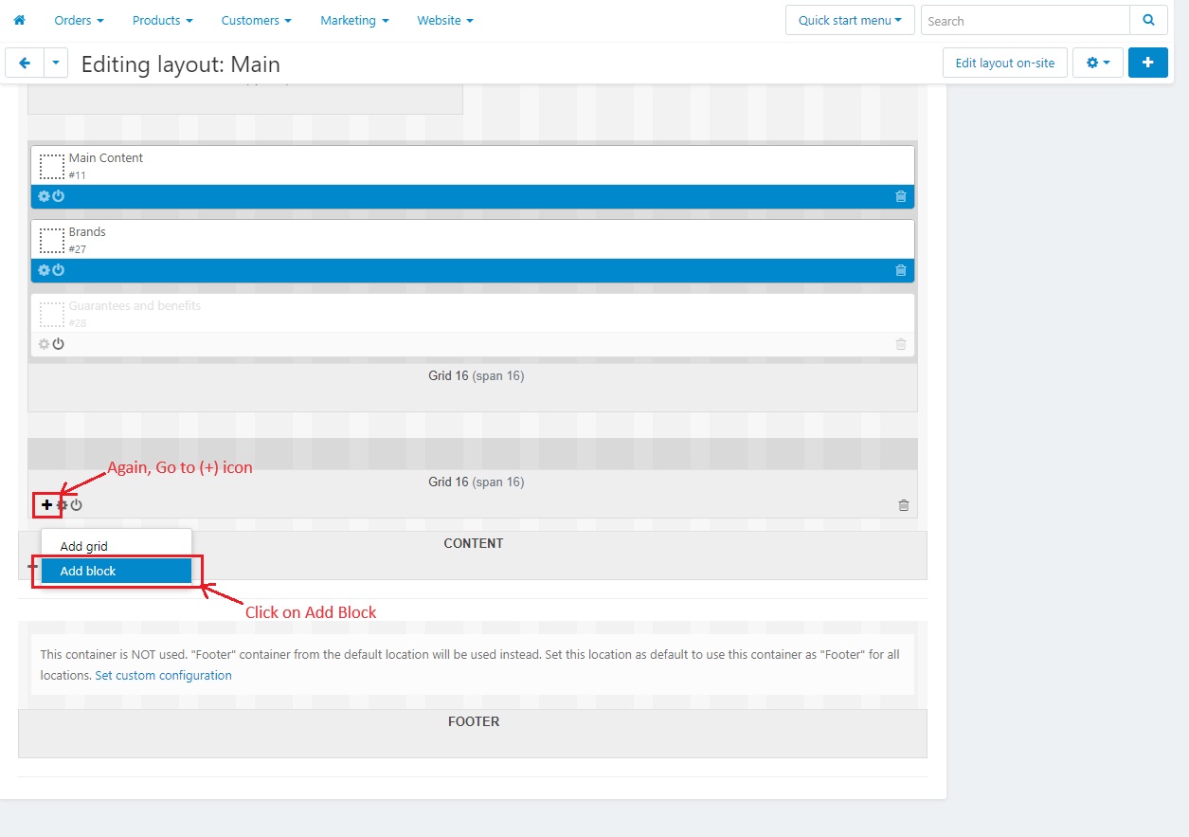1189x837 pixels.
Task: Open the Orders menu
Action: coord(79,20)
